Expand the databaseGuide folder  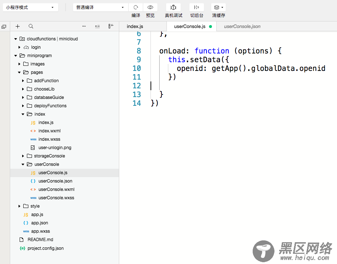click(23, 97)
